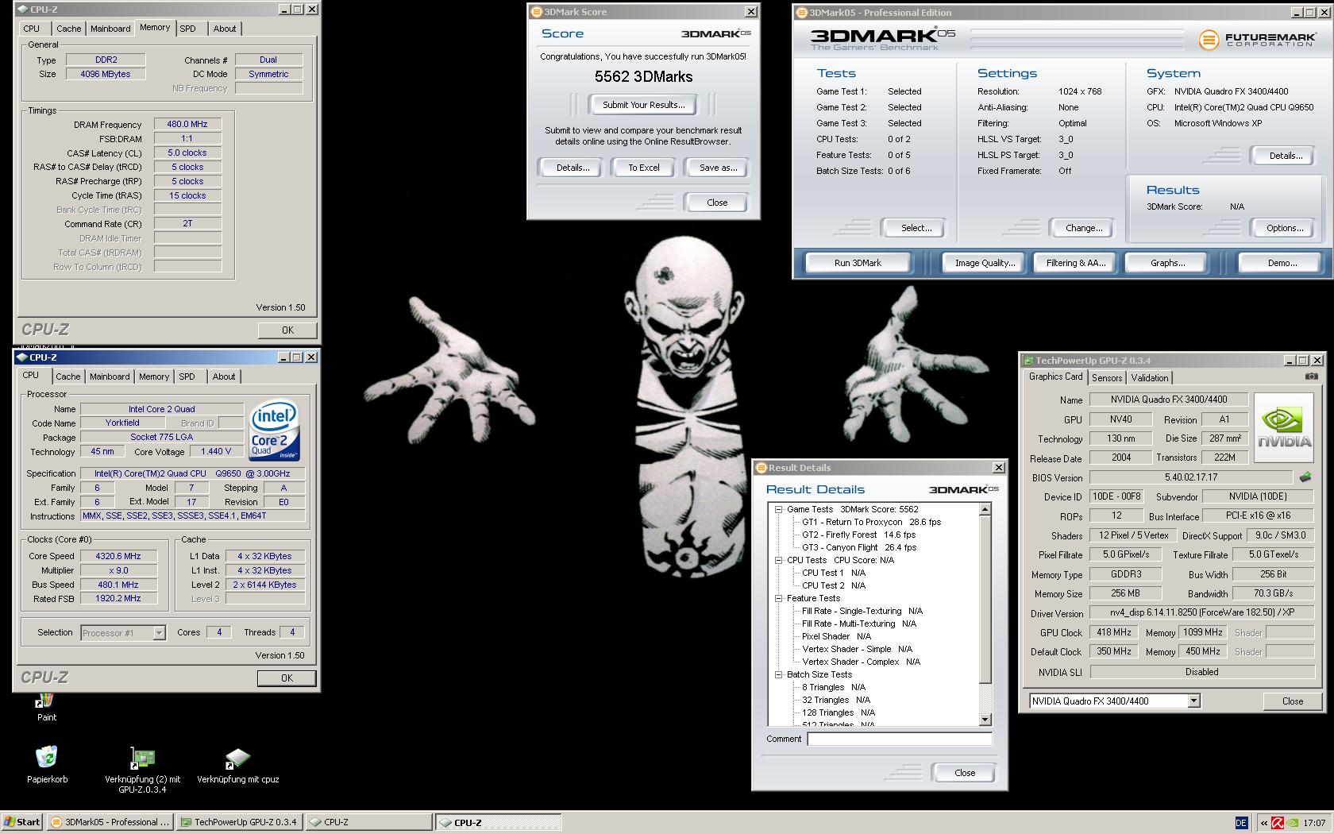Click Close button in GPU-Z window
The width and height of the screenshot is (1334, 834).
click(x=1292, y=701)
